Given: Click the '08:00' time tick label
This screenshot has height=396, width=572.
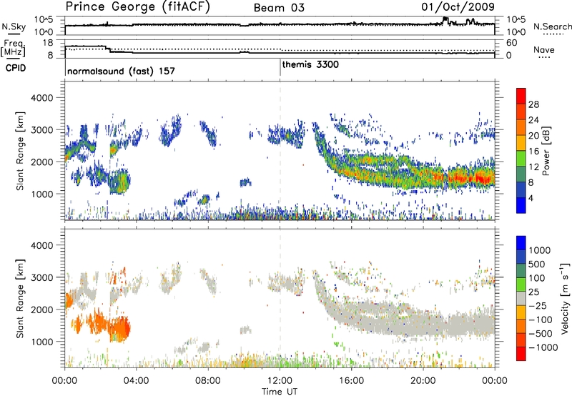Looking at the screenshot, I should point(208,381).
